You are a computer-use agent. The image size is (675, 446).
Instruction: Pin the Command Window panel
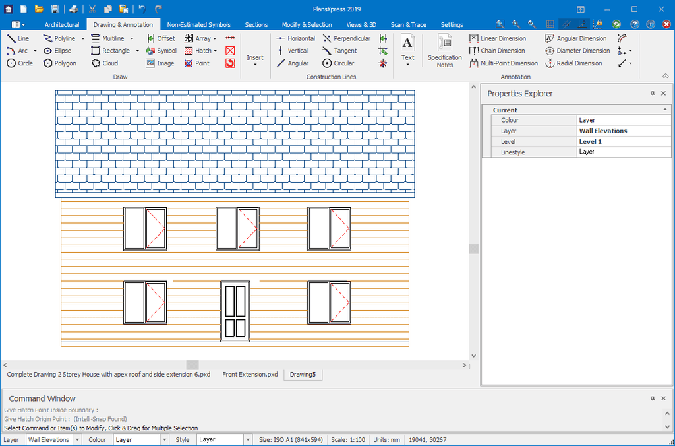pyautogui.click(x=653, y=398)
